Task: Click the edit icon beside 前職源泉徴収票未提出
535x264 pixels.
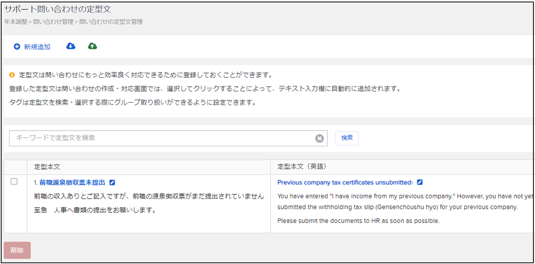Action: pos(112,183)
